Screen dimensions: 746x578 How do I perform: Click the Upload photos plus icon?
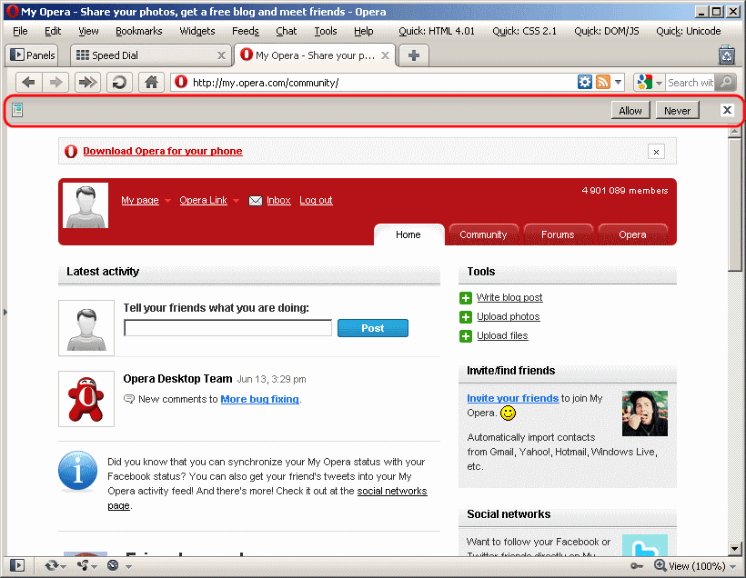click(x=466, y=317)
